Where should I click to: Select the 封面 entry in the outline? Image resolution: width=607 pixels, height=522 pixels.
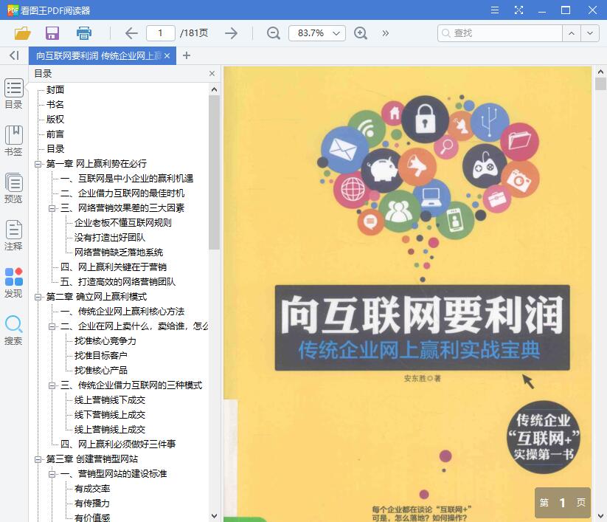click(x=55, y=90)
